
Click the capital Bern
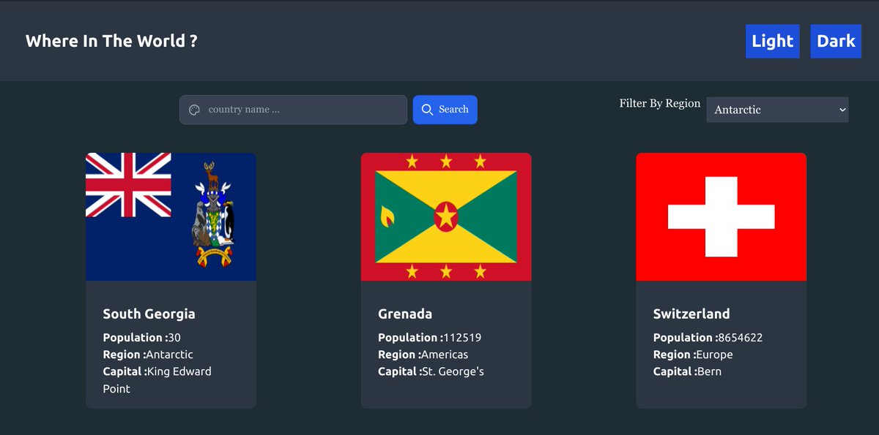(x=709, y=371)
